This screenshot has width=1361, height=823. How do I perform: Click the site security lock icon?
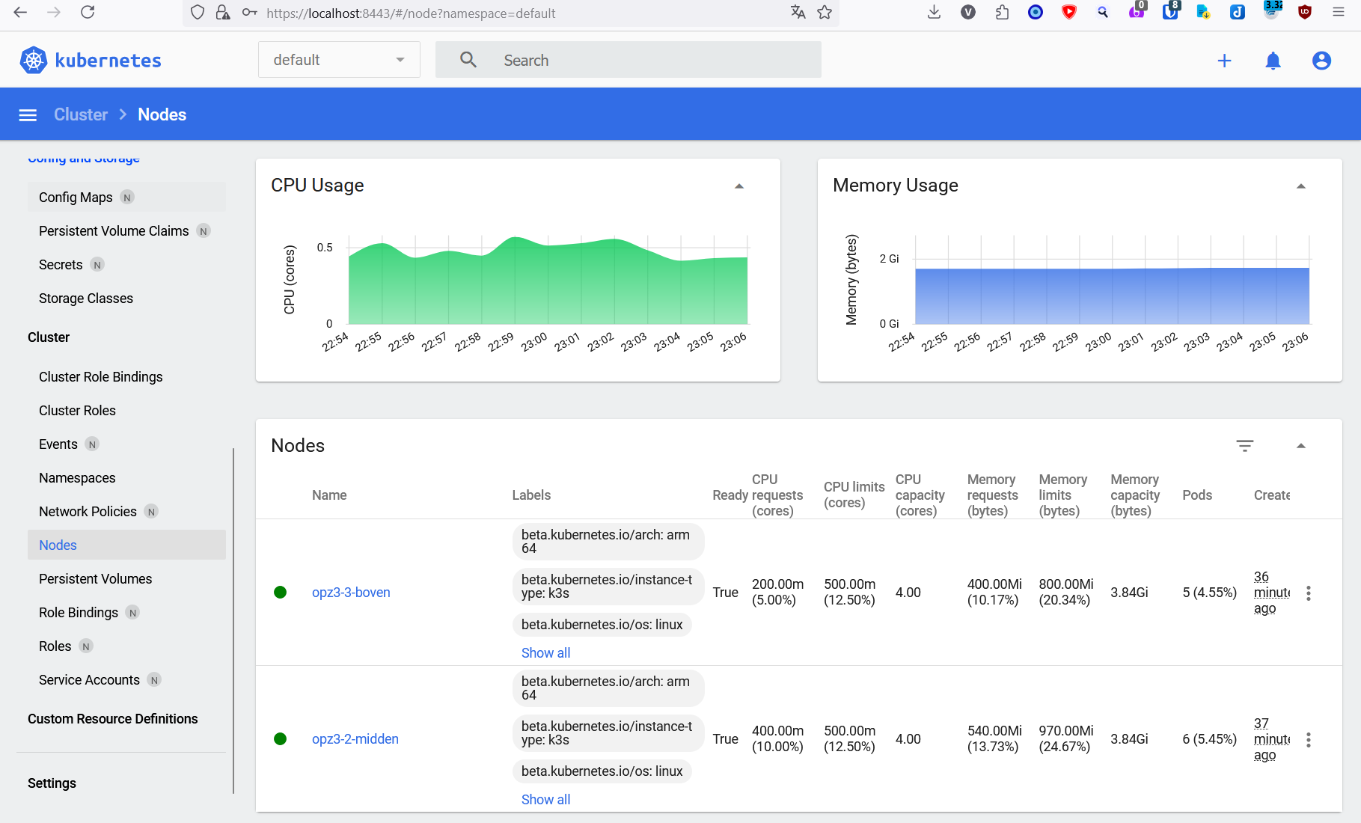click(223, 12)
